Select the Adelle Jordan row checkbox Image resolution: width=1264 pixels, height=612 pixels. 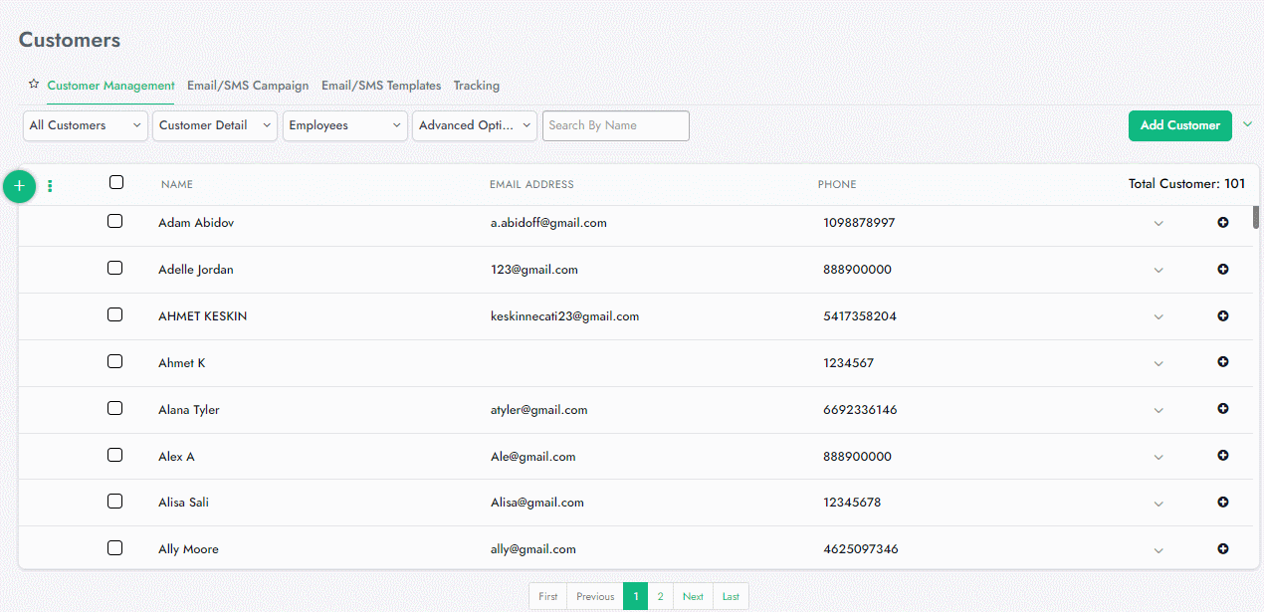[114, 269]
